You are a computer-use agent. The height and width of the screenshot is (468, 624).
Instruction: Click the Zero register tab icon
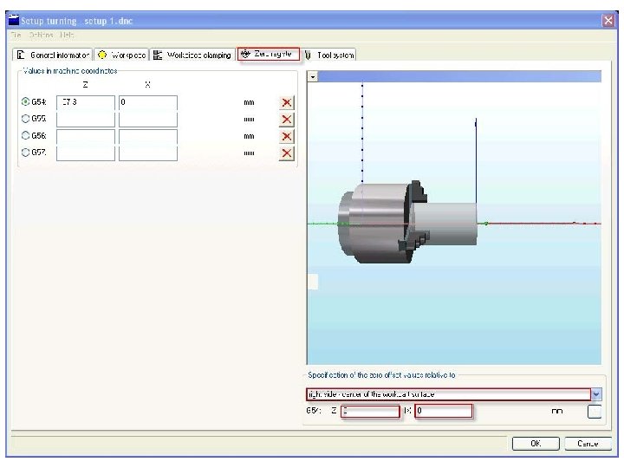tap(245, 54)
